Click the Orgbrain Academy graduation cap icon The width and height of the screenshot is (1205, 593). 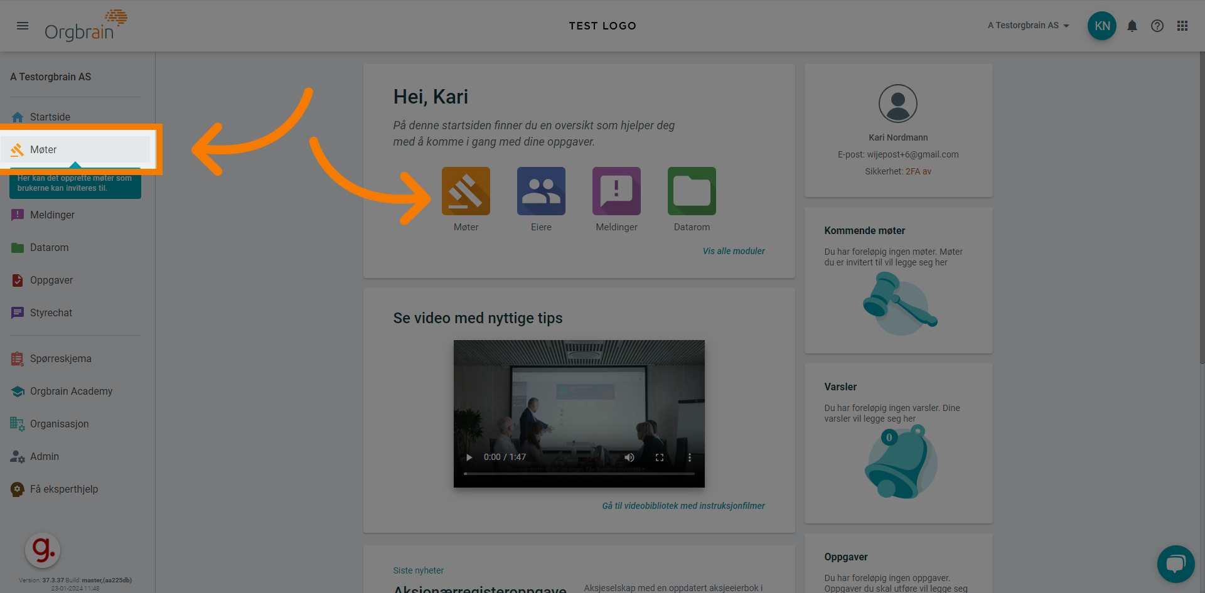(18, 392)
